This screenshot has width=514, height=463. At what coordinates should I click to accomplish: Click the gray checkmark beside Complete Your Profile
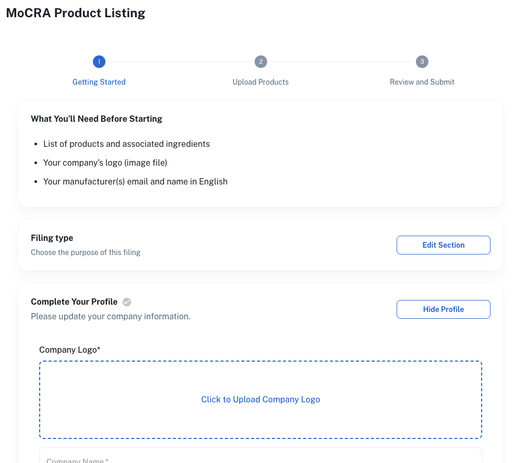click(127, 302)
